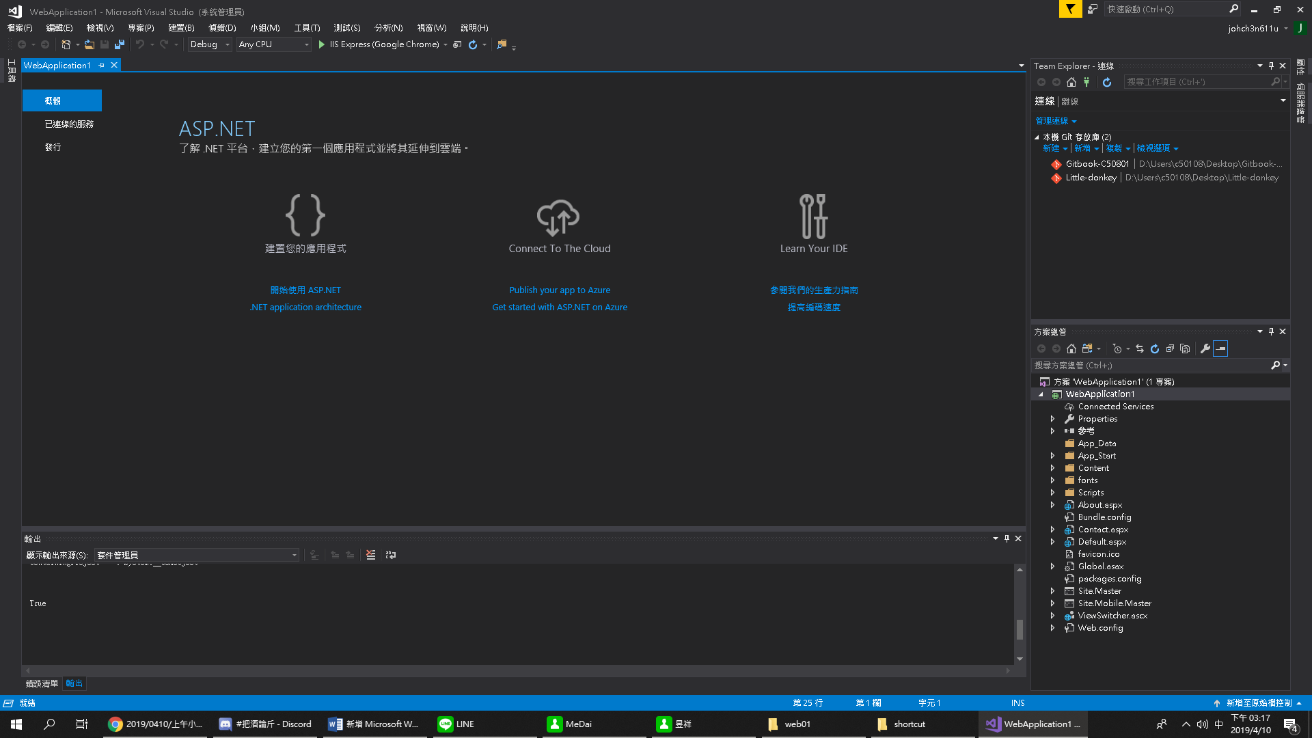
Task: Click the Save All toolbar icon
Action: [119, 44]
